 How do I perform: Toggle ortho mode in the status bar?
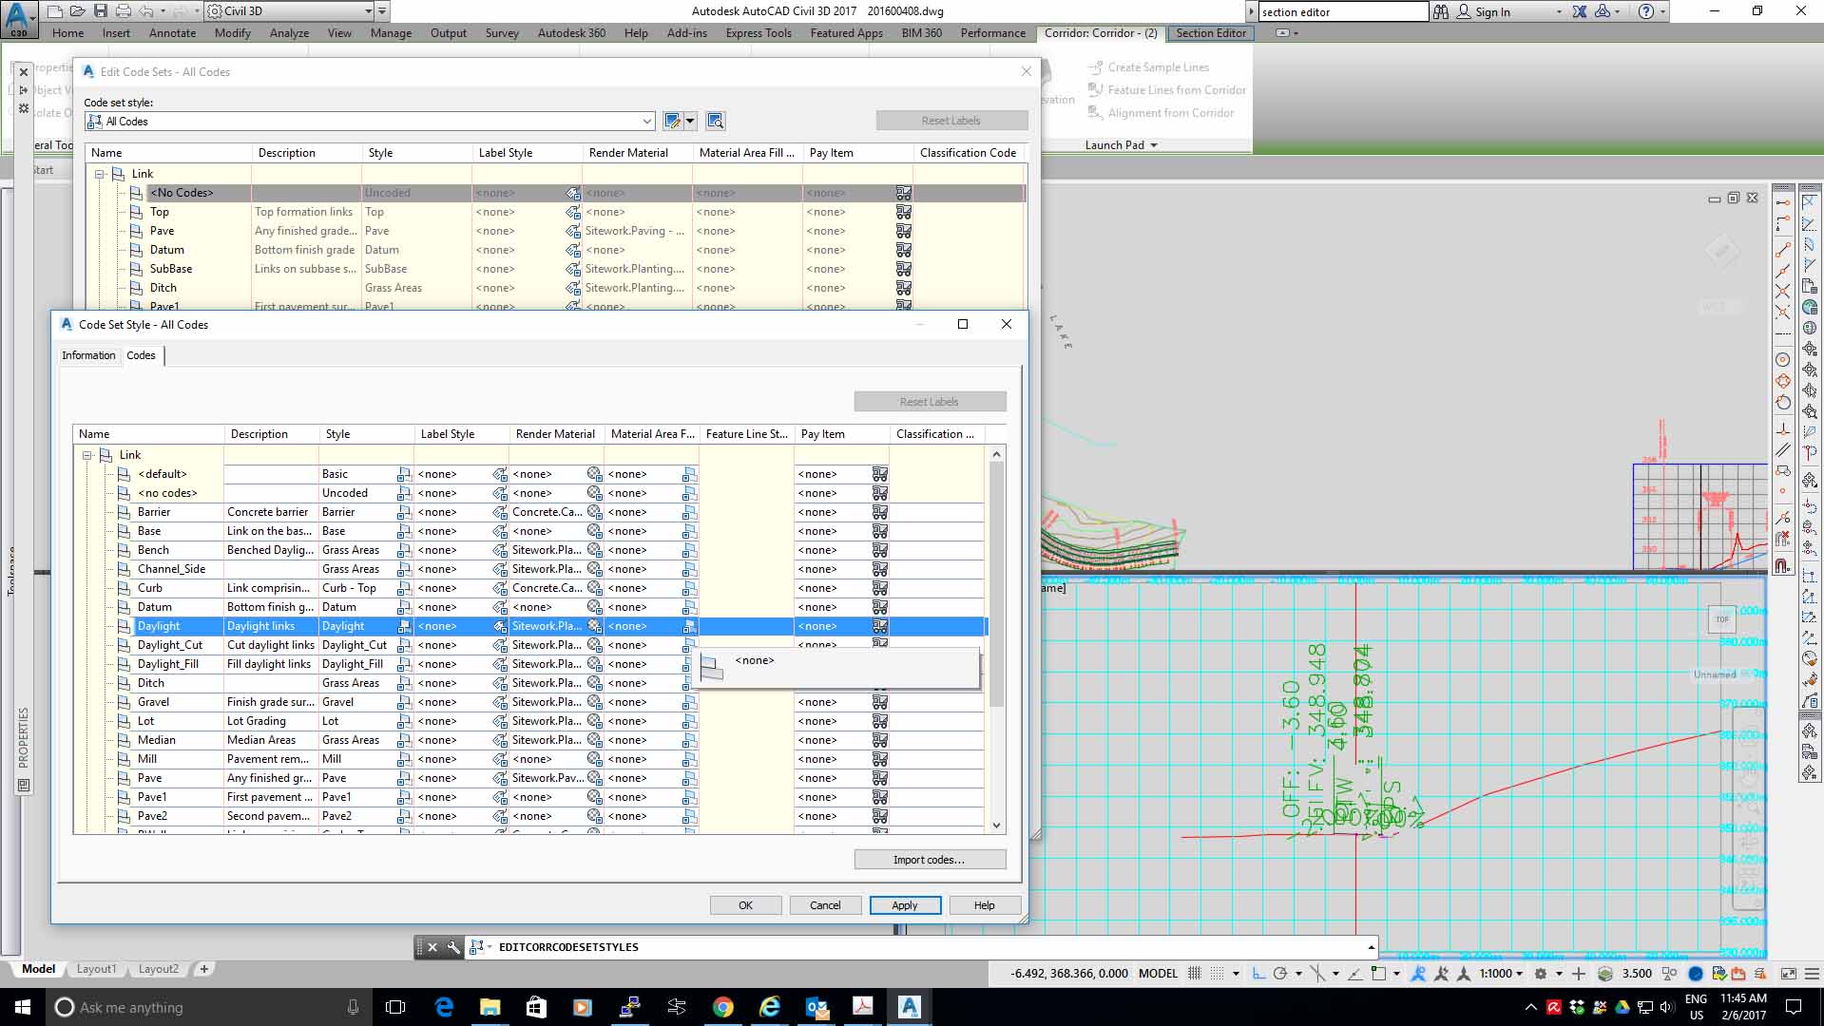click(x=1258, y=974)
